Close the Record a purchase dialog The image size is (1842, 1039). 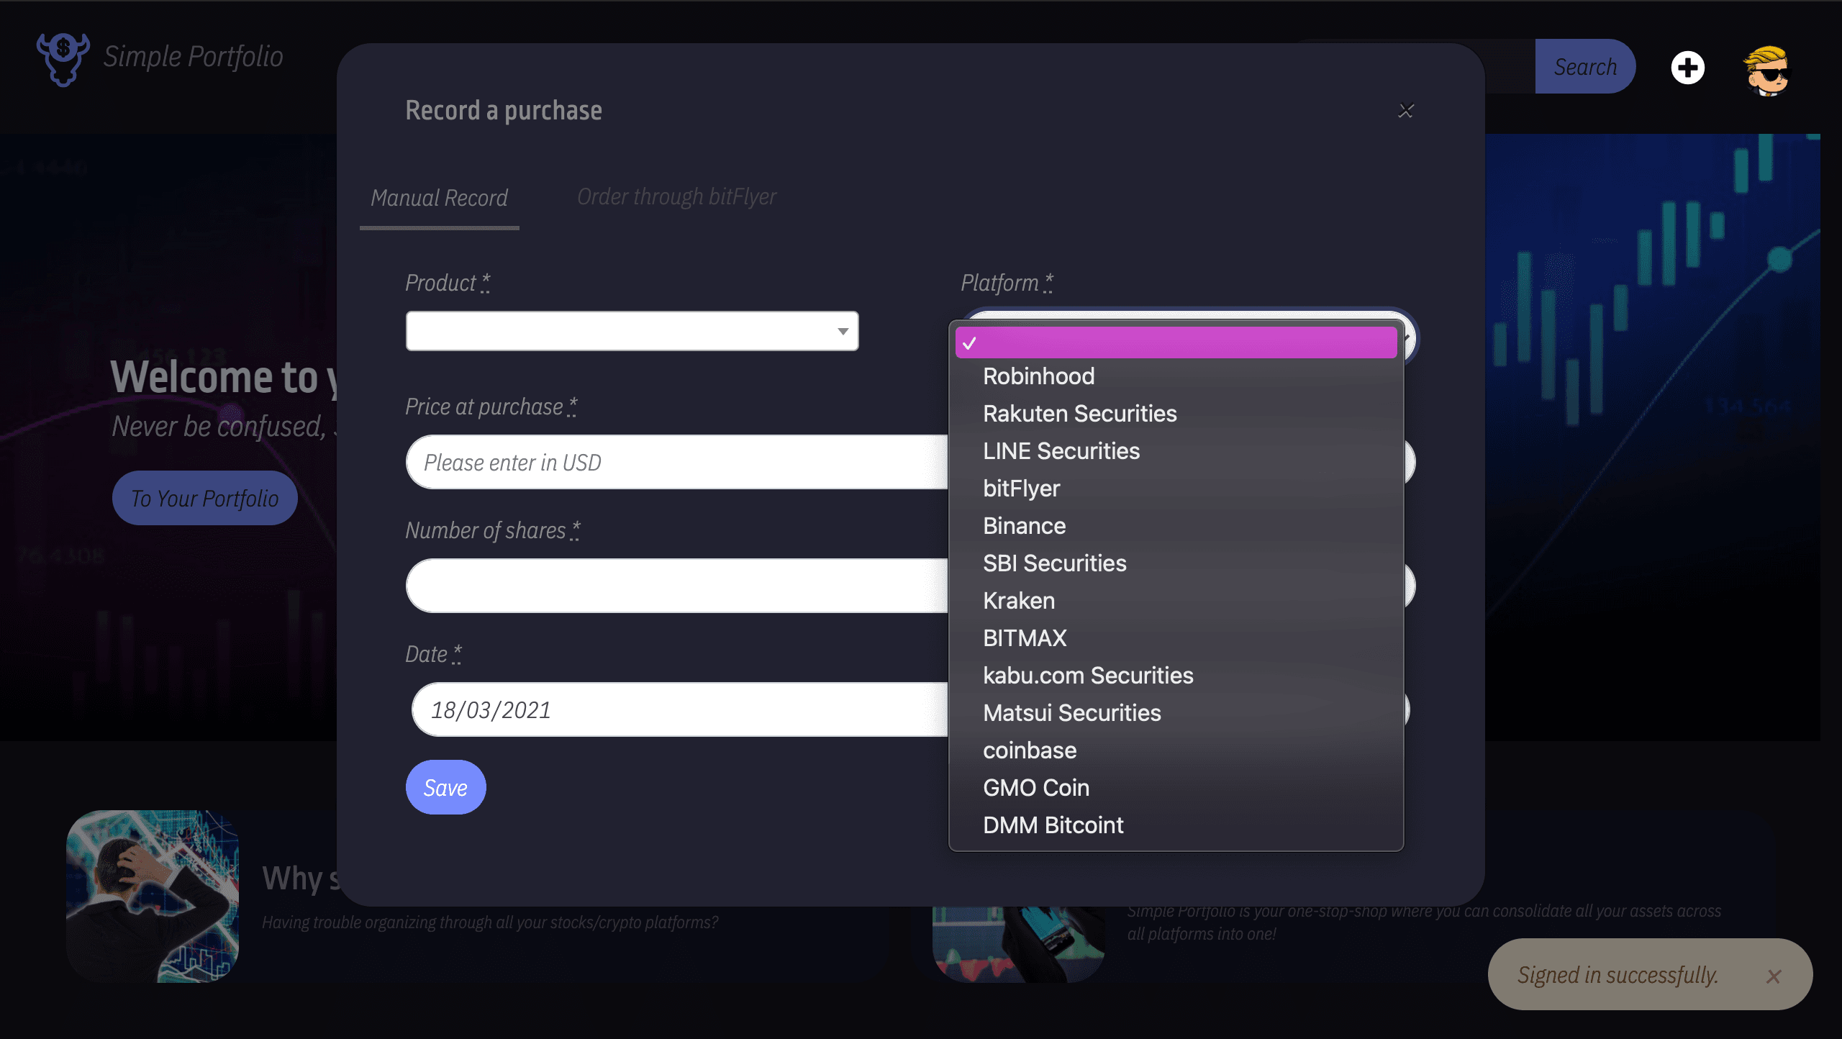tap(1406, 111)
